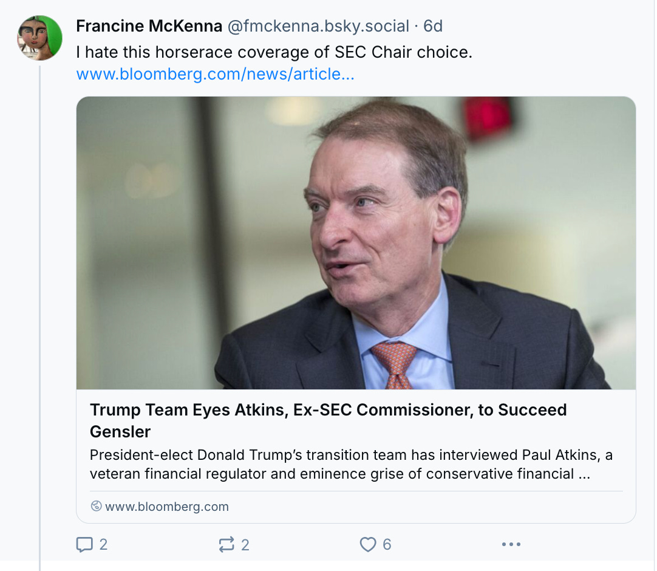
Task: Follow the www.bloomberg.com/news/article link in post
Action: pyautogui.click(x=215, y=74)
